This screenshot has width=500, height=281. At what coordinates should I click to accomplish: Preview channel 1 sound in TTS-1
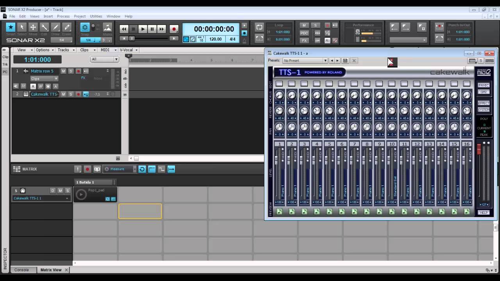[279, 212]
